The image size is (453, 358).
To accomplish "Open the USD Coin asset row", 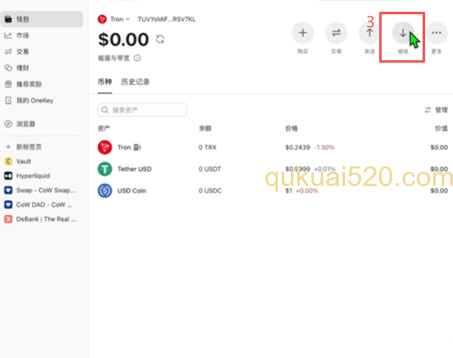I will [x=272, y=190].
